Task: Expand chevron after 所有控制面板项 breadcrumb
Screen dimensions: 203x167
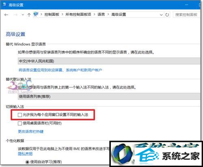Action: pos(94,14)
